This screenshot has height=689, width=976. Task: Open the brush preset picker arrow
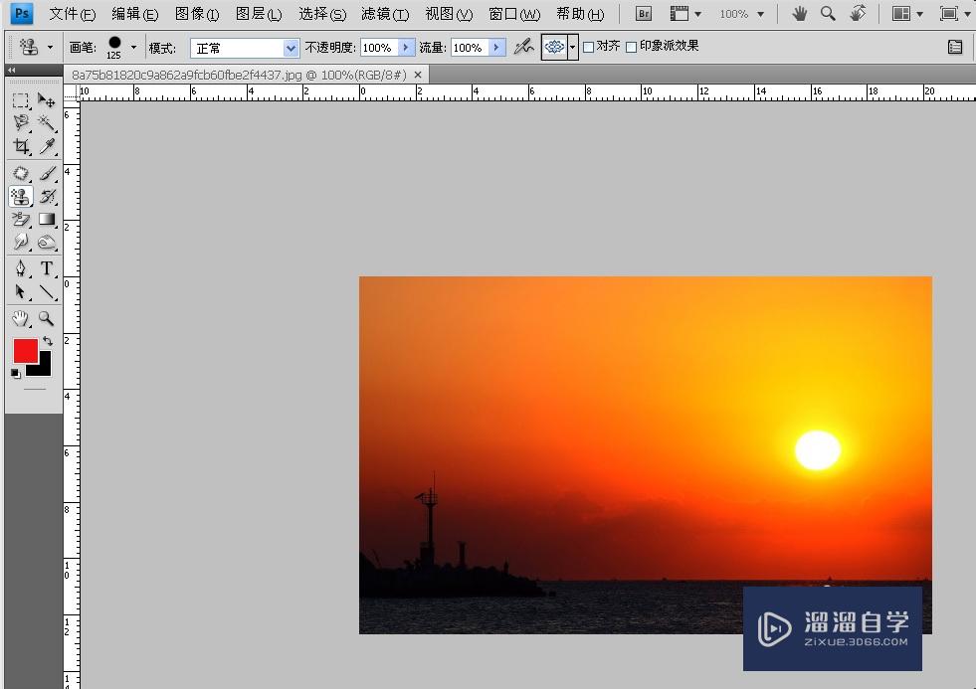click(x=133, y=47)
